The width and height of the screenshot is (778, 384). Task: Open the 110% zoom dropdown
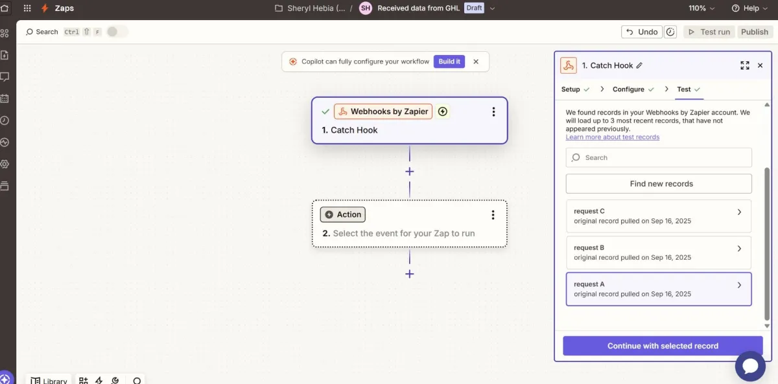pos(701,8)
